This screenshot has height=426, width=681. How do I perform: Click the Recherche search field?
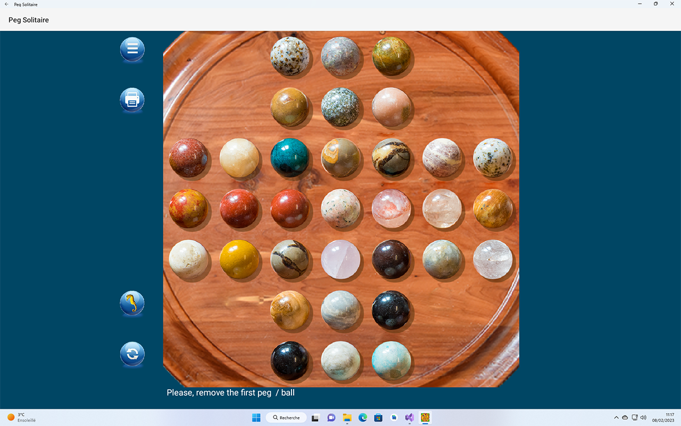point(286,417)
